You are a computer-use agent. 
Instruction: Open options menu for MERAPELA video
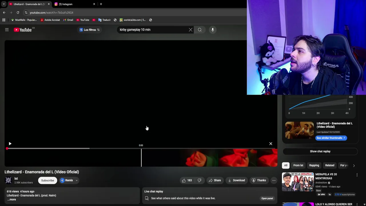[357, 175]
